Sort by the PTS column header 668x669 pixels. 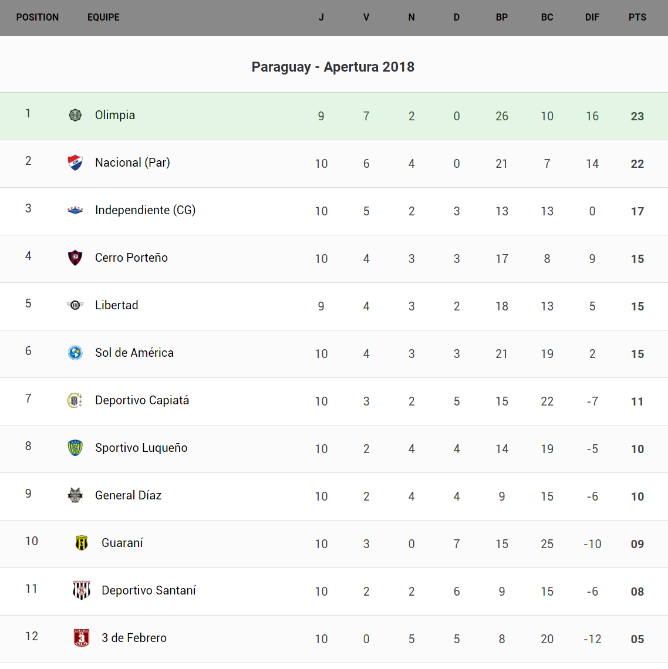[x=637, y=18]
